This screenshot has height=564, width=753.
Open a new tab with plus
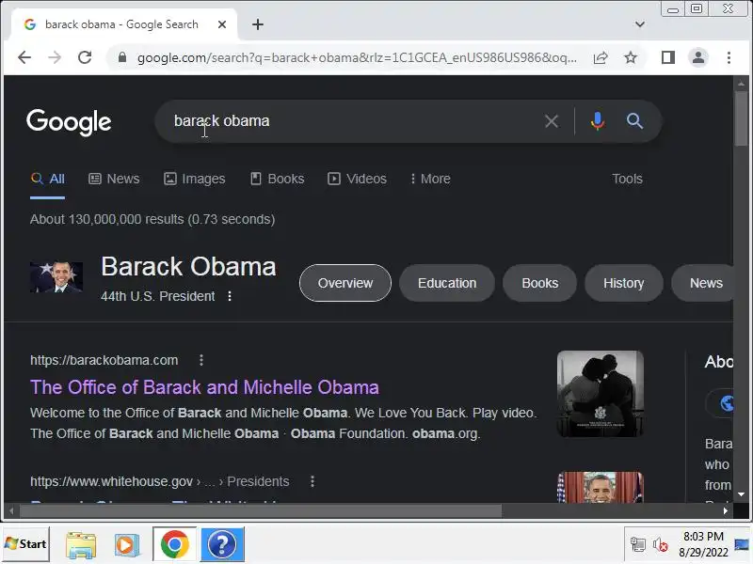pyautogui.click(x=258, y=24)
